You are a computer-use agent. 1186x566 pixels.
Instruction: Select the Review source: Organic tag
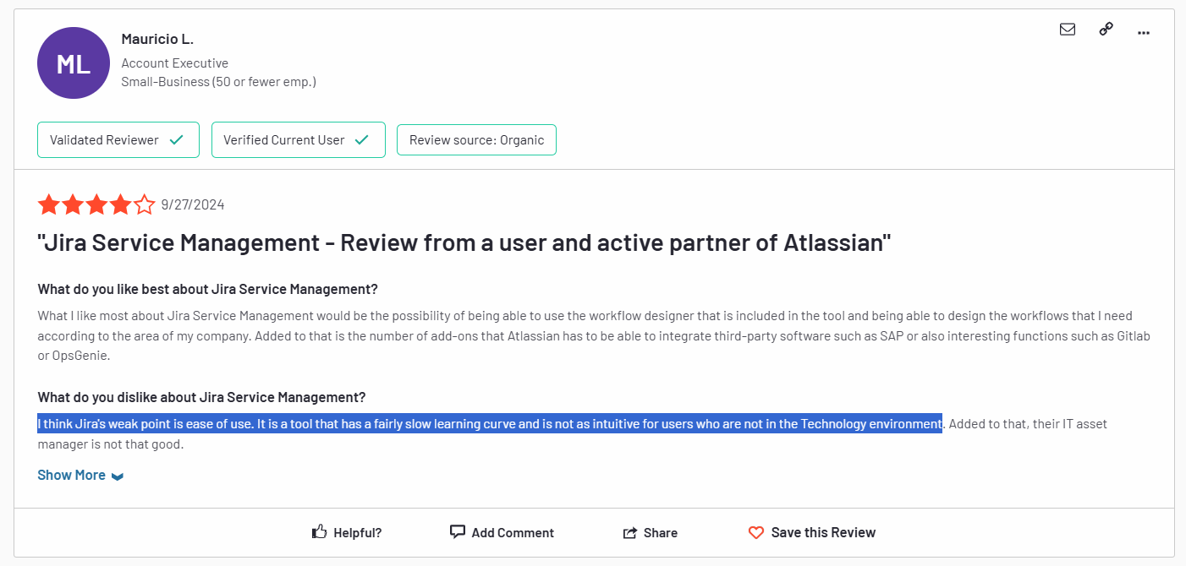[x=476, y=140]
